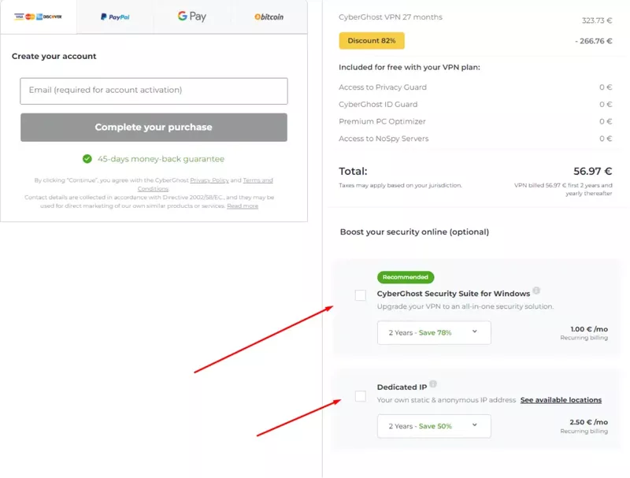This screenshot has height=478, width=630.
Task: Choose the bitcoin payment icon
Action: (269, 17)
